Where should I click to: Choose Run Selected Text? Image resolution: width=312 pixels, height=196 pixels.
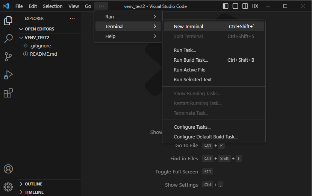pos(214,79)
